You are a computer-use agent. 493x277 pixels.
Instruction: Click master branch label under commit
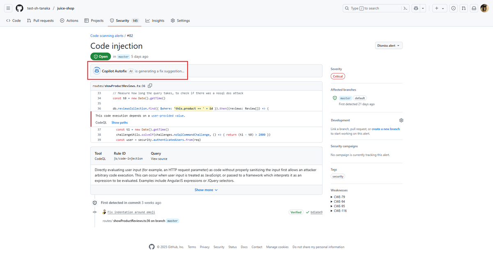pyautogui.click(x=172, y=221)
